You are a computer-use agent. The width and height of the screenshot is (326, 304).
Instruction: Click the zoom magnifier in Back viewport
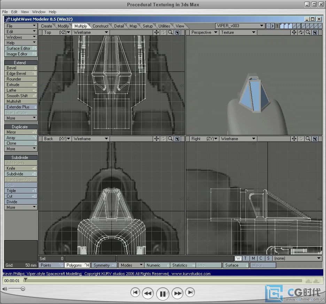tap(170, 139)
